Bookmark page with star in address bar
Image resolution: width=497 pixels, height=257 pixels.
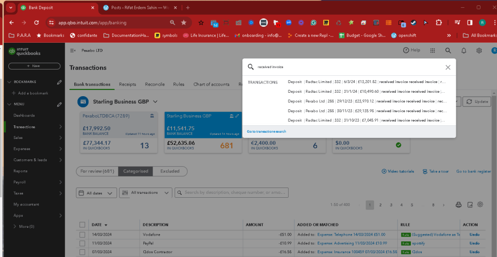pyautogui.click(x=184, y=22)
